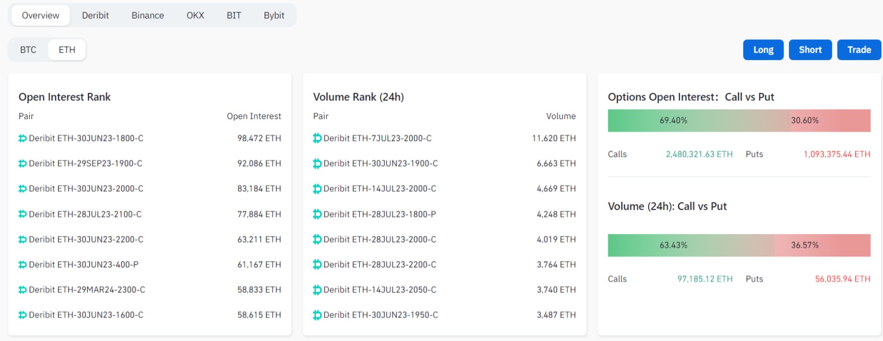Click the 63.43% volume calls bar
883x341 pixels.
691,245
